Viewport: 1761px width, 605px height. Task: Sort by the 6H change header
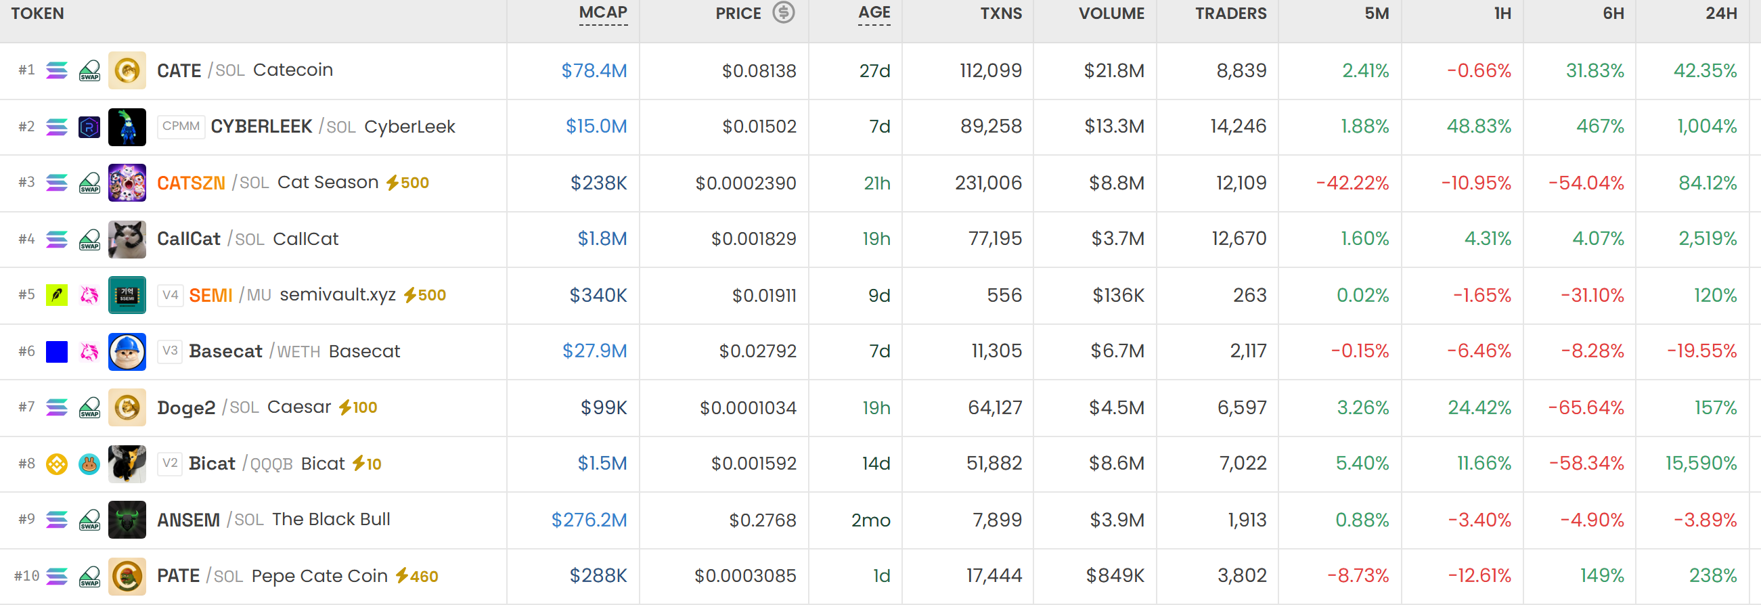1613,13
